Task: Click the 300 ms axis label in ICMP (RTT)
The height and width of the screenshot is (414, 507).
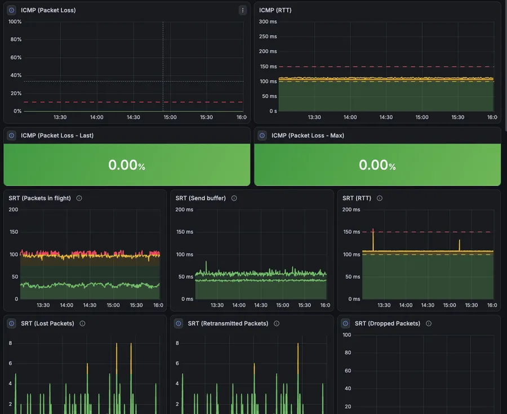Action: (x=268, y=21)
